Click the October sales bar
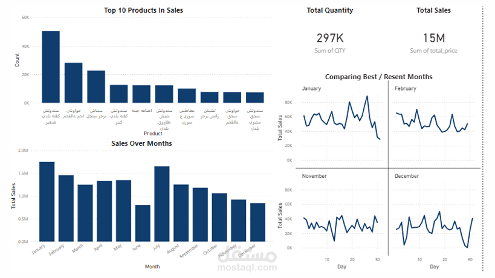 click(219, 218)
